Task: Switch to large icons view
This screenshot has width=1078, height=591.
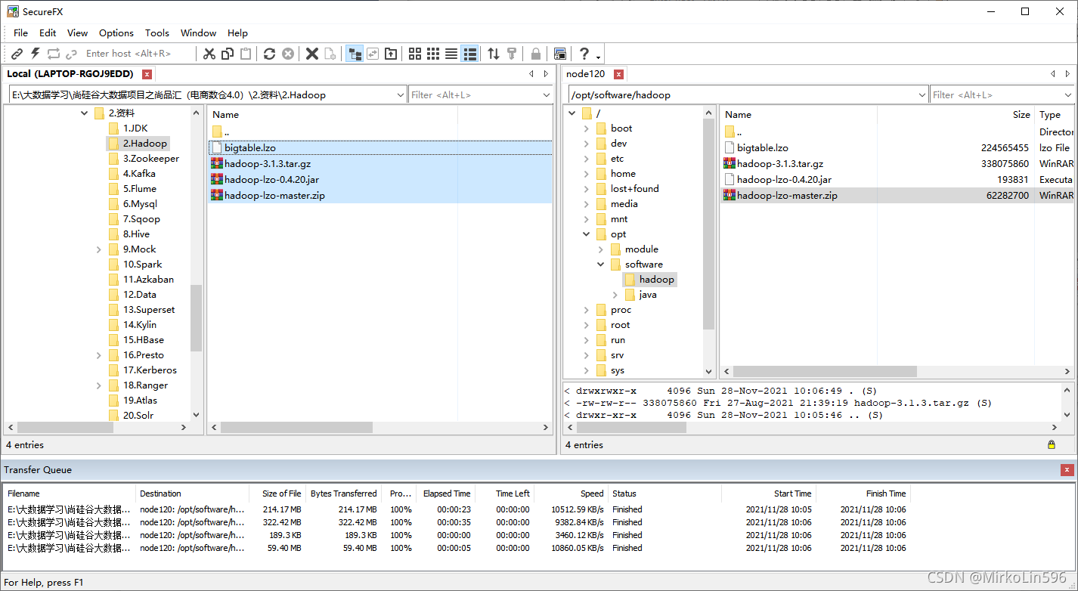Action: pos(415,54)
